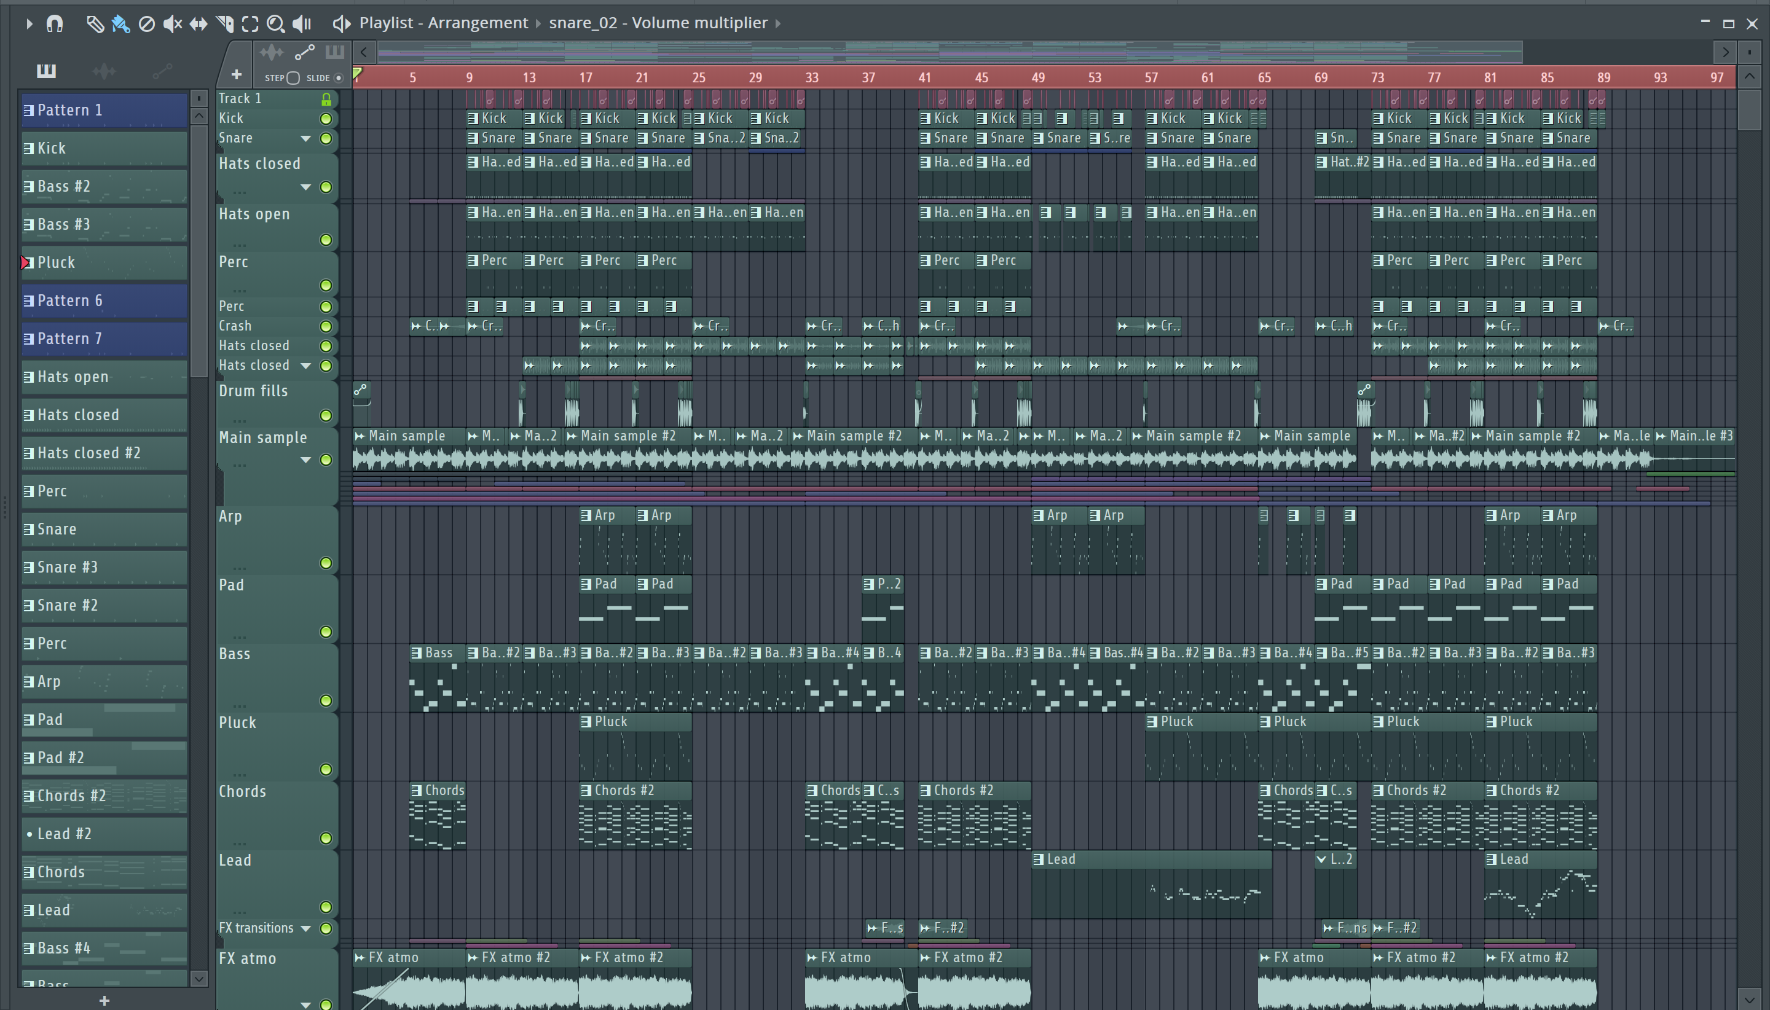Select Hats closed #2 in the picker
This screenshot has height=1010, width=1770.
[104, 453]
